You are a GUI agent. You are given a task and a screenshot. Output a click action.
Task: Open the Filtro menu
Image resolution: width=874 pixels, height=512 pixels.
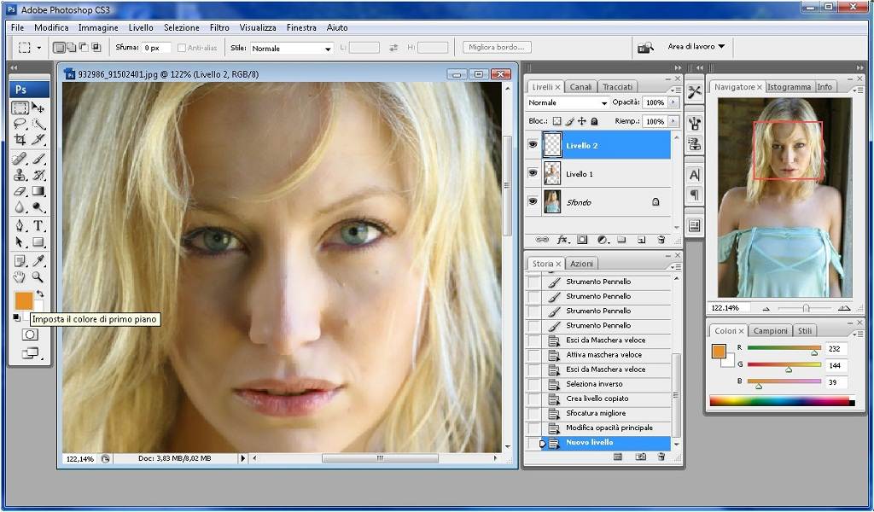[x=219, y=27]
